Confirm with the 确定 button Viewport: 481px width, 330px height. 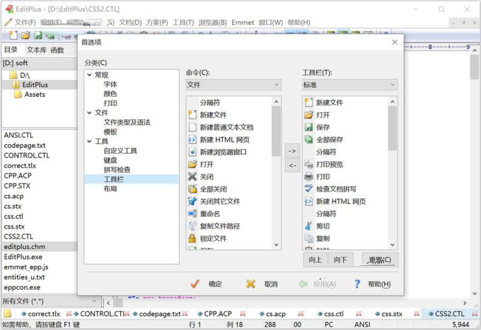(206, 284)
